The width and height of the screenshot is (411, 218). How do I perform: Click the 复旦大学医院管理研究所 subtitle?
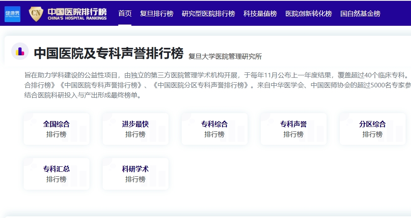coord(225,56)
